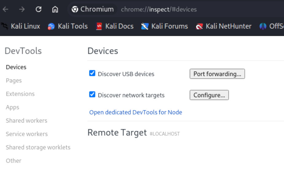Uncheck Discover USB devices
The image size is (284, 170).
[x=92, y=73]
